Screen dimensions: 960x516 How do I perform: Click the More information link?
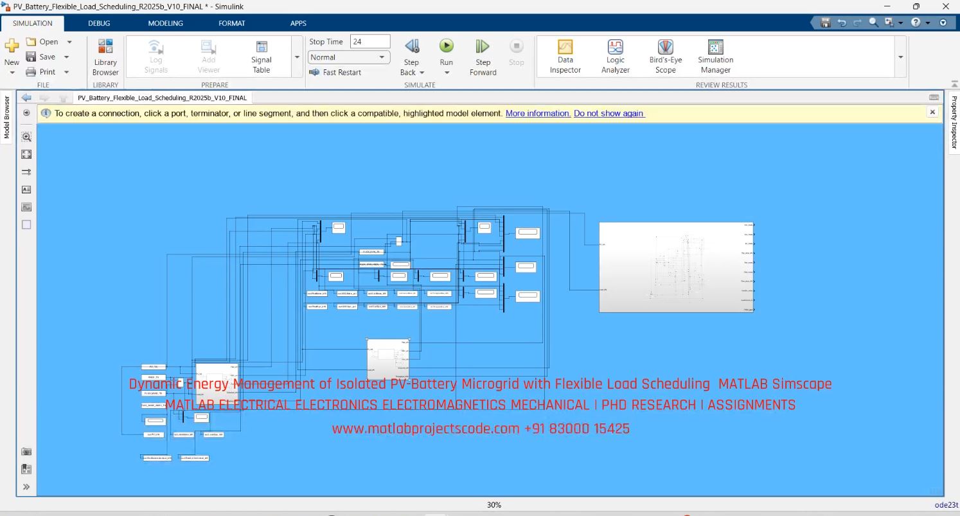(538, 113)
